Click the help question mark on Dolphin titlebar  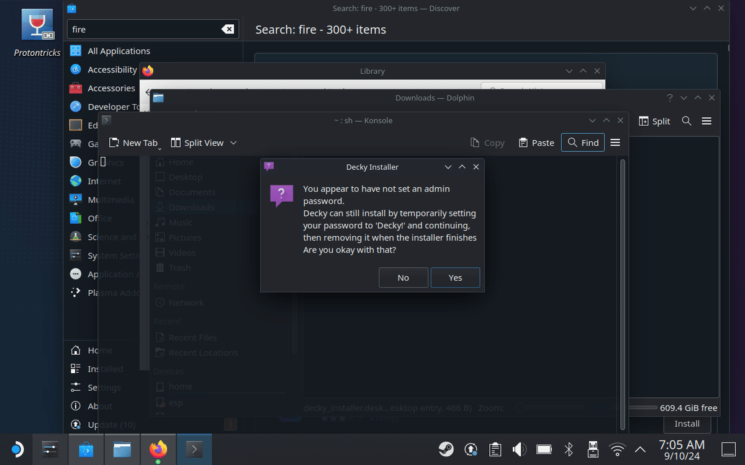pyautogui.click(x=670, y=98)
